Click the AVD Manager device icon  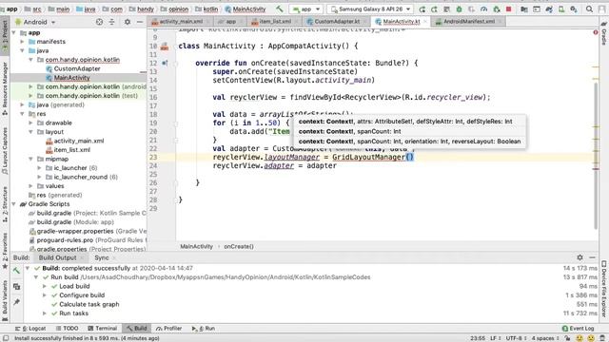tap(561, 9)
